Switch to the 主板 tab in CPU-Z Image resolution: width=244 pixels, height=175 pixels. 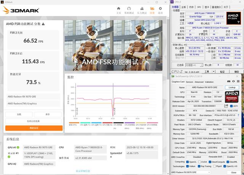click(x=183, y=7)
